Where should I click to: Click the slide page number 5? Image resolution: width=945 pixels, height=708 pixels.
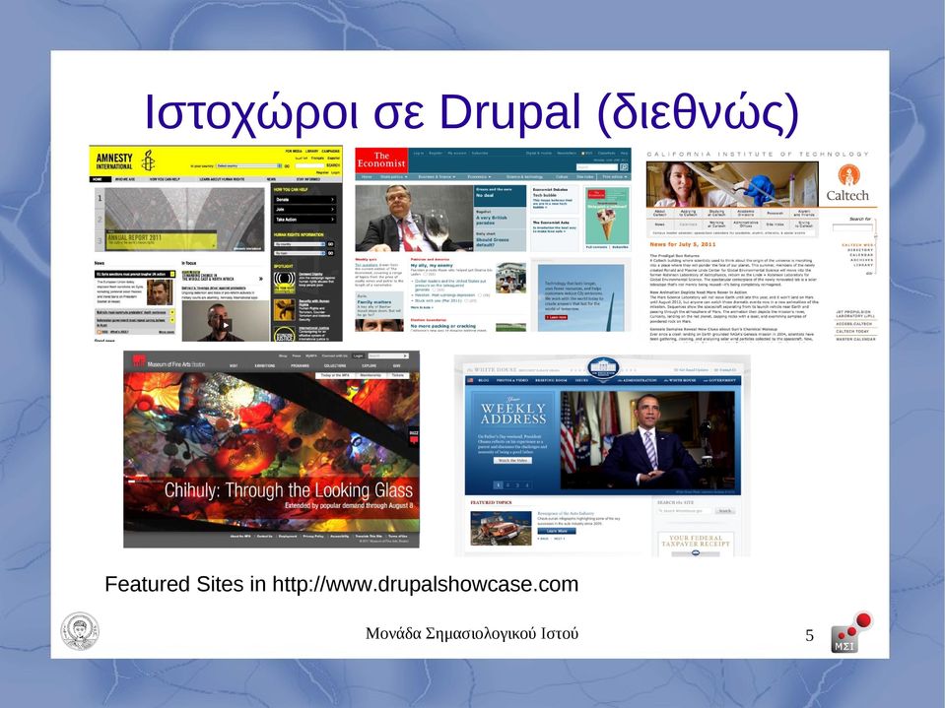809,635
